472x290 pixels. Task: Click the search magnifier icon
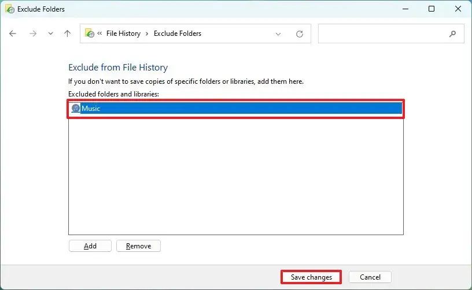pos(453,34)
